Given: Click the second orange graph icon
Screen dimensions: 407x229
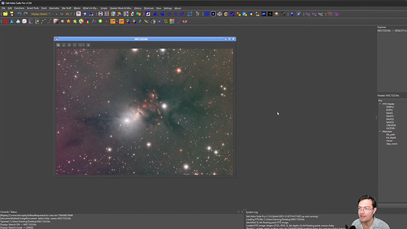Looking at the screenshot, I should 121,21.
